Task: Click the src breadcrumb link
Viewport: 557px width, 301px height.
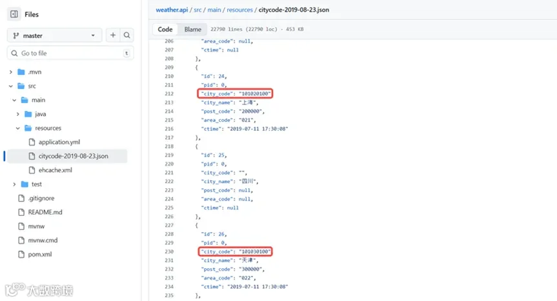Action: (x=197, y=10)
